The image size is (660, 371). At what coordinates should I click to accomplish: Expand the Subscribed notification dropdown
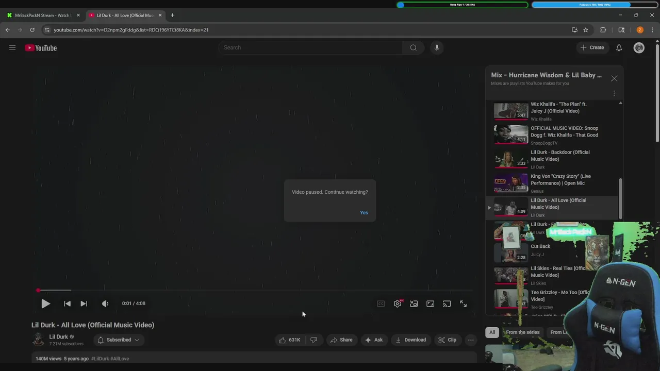click(119, 340)
